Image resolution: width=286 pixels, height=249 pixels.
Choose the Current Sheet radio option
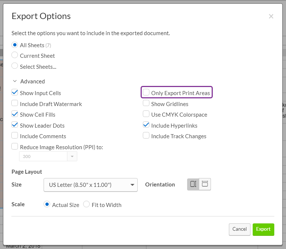pos(15,56)
